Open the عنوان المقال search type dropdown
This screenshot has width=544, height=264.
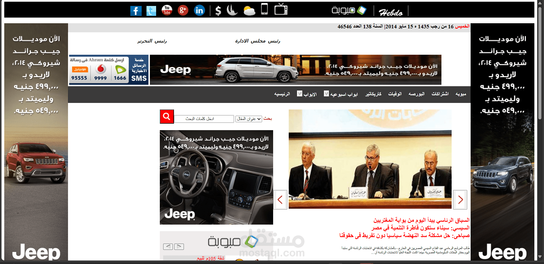point(248,119)
